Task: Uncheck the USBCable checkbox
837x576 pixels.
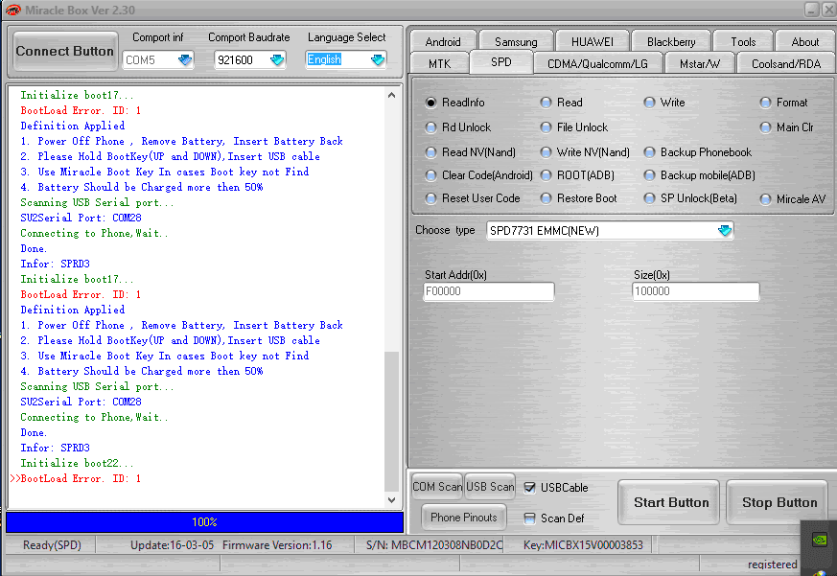Action: [529, 488]
